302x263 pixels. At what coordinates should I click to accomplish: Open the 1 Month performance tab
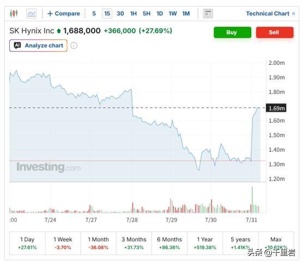coord(99,243)
